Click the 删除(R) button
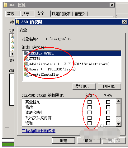 tap(109, 86)
